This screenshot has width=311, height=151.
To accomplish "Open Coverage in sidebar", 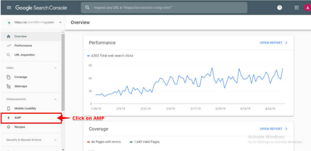I will click(x=31, y=77).
